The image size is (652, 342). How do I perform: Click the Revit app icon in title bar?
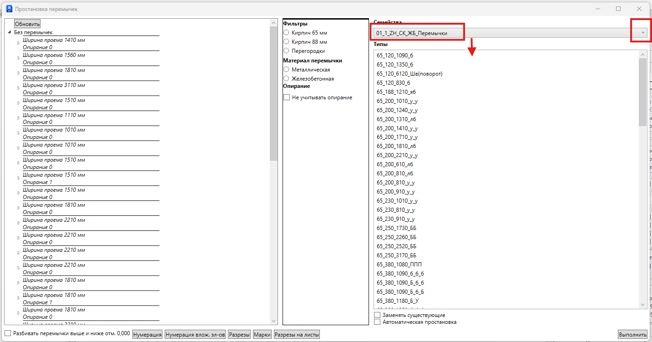[x=9, y=9]
